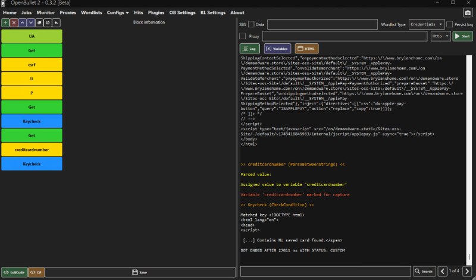The width and height of the screenshot is (476, 280).
Task: Start the config debugger
Action: (463, 36)
